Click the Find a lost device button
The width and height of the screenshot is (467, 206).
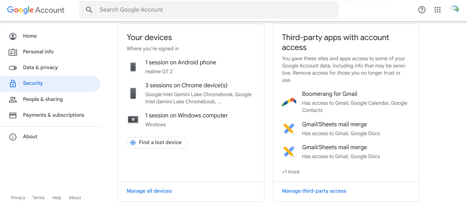(157, 143)
